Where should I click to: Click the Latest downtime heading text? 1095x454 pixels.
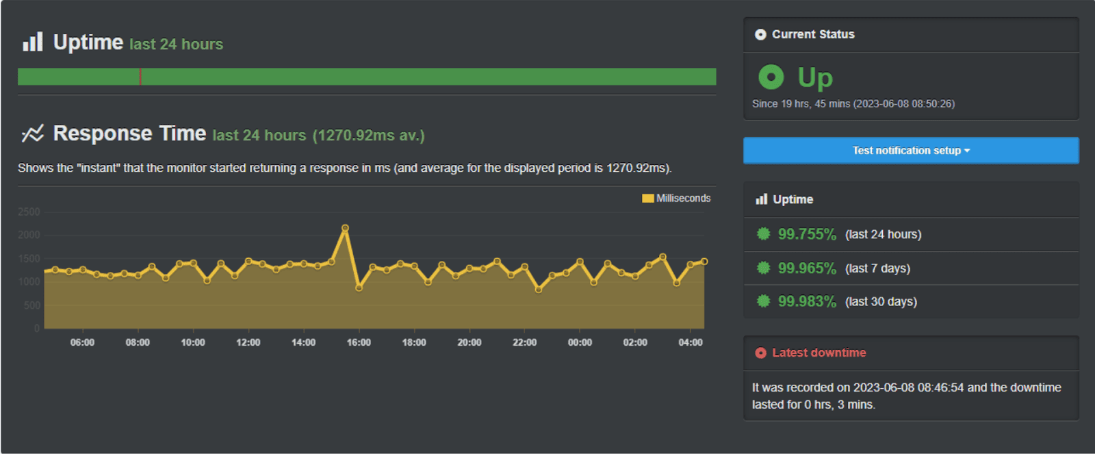[x=819, y=353]
